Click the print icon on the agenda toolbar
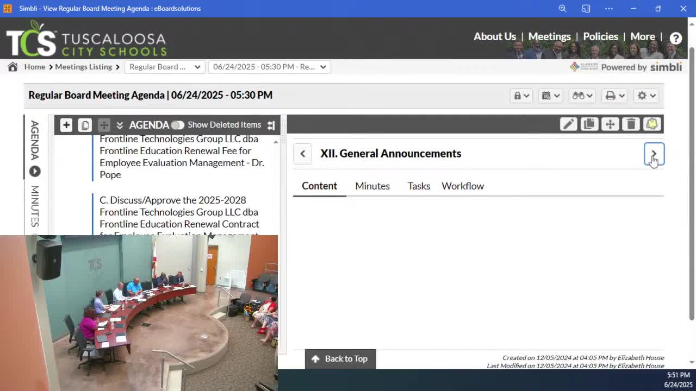This screenshot has height=391, width=696. 611,95
